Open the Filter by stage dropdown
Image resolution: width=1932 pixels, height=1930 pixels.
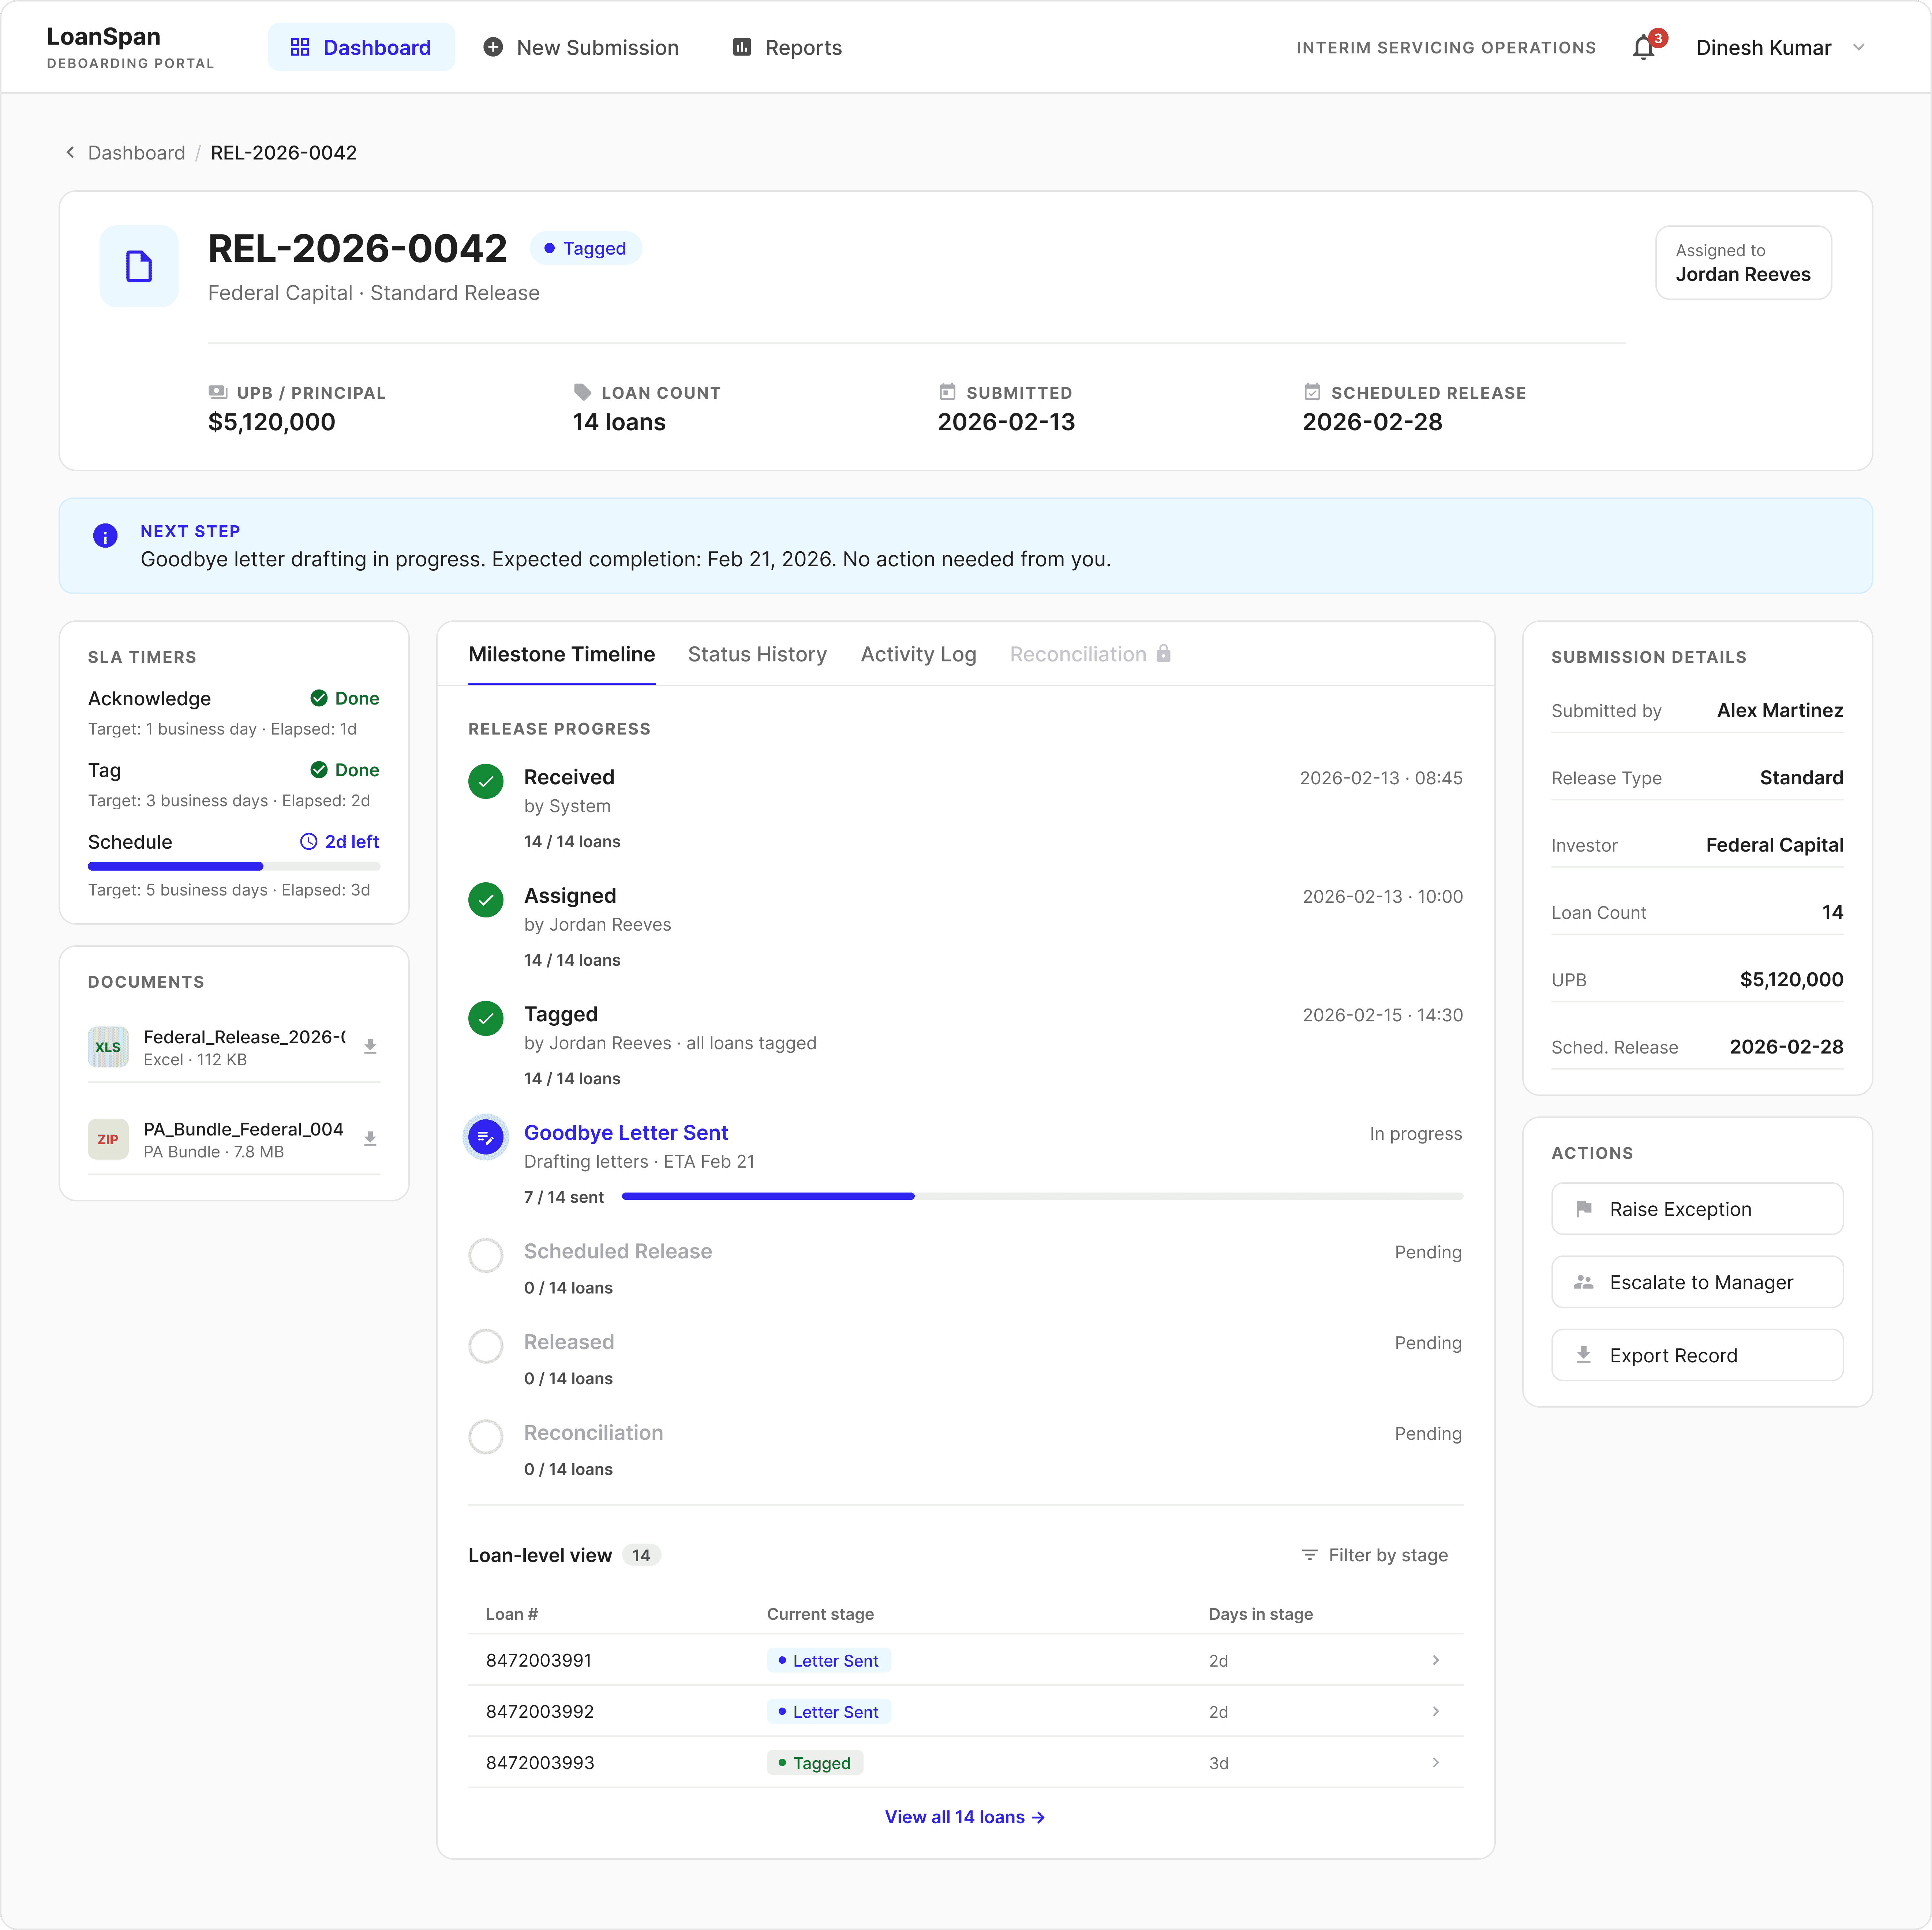pyautogui.click(x=1375, y=1554)
